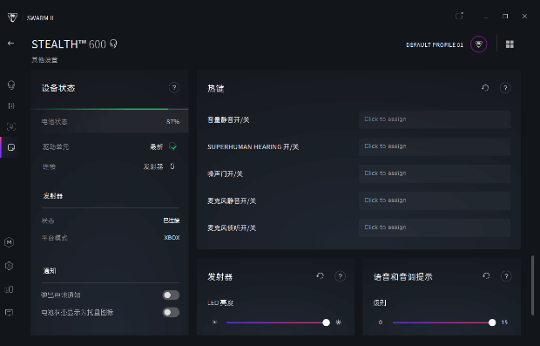Click the value 15 beside the level slider
This screenshot has width=540, height=346.
[x=504, y=322]
